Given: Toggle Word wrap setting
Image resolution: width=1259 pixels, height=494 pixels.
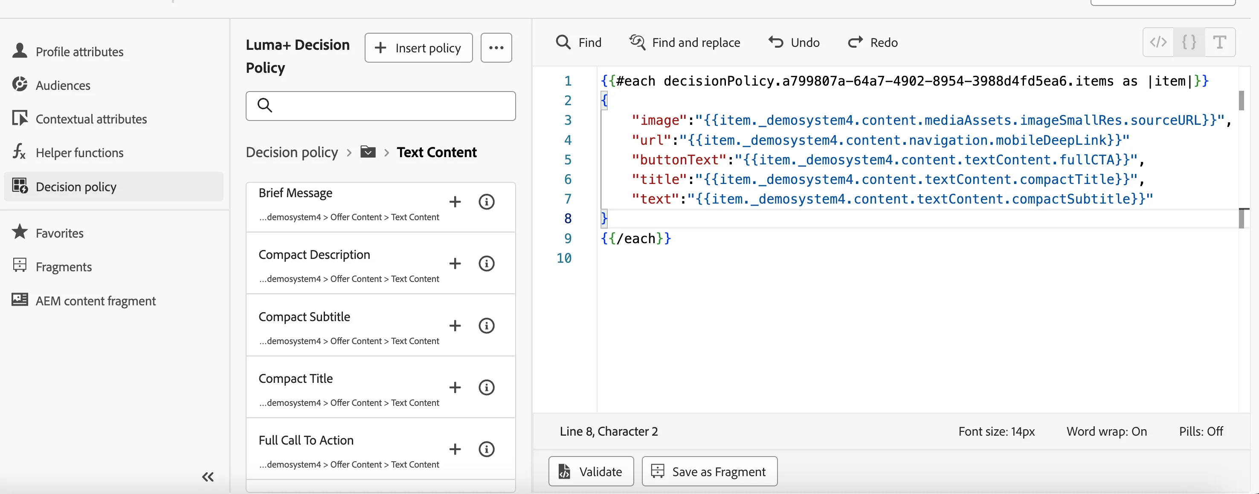Looking at the screenshot, I should tap(1106, 431).
